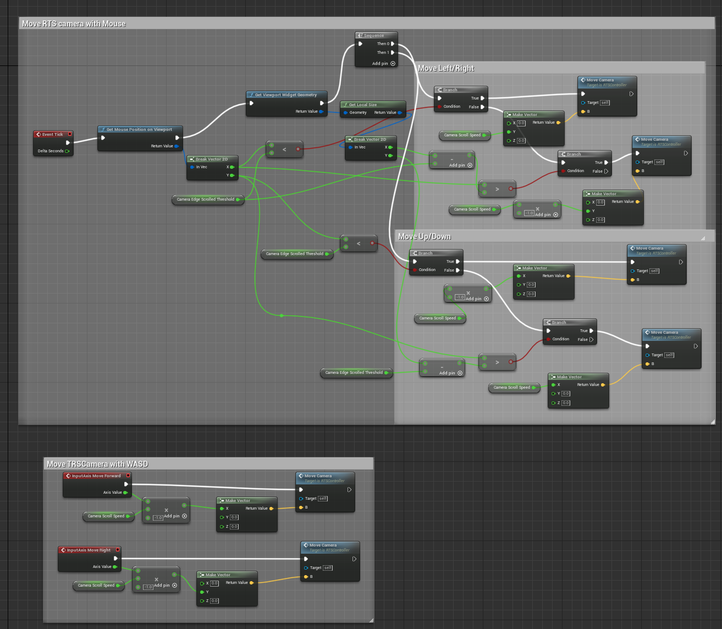
Task: Click the event icon on InputAxis Move Forward
Action: (x=68, y=476)
